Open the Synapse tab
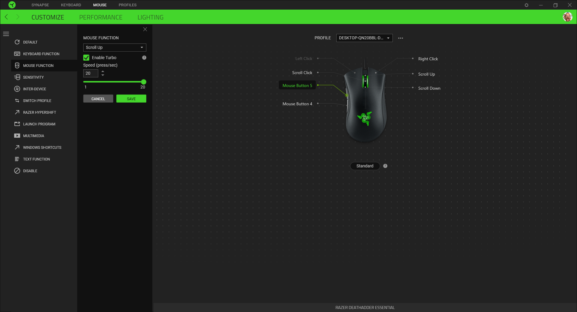This screenshot has height=312, width=577. pos(40,5)
